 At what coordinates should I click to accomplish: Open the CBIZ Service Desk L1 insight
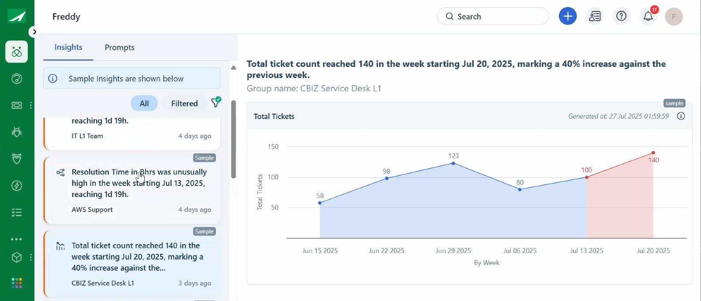click(x=132, y=264)
